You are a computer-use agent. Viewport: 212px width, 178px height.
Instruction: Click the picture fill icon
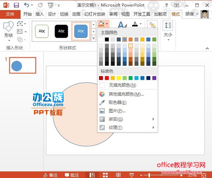pos(102,111)
